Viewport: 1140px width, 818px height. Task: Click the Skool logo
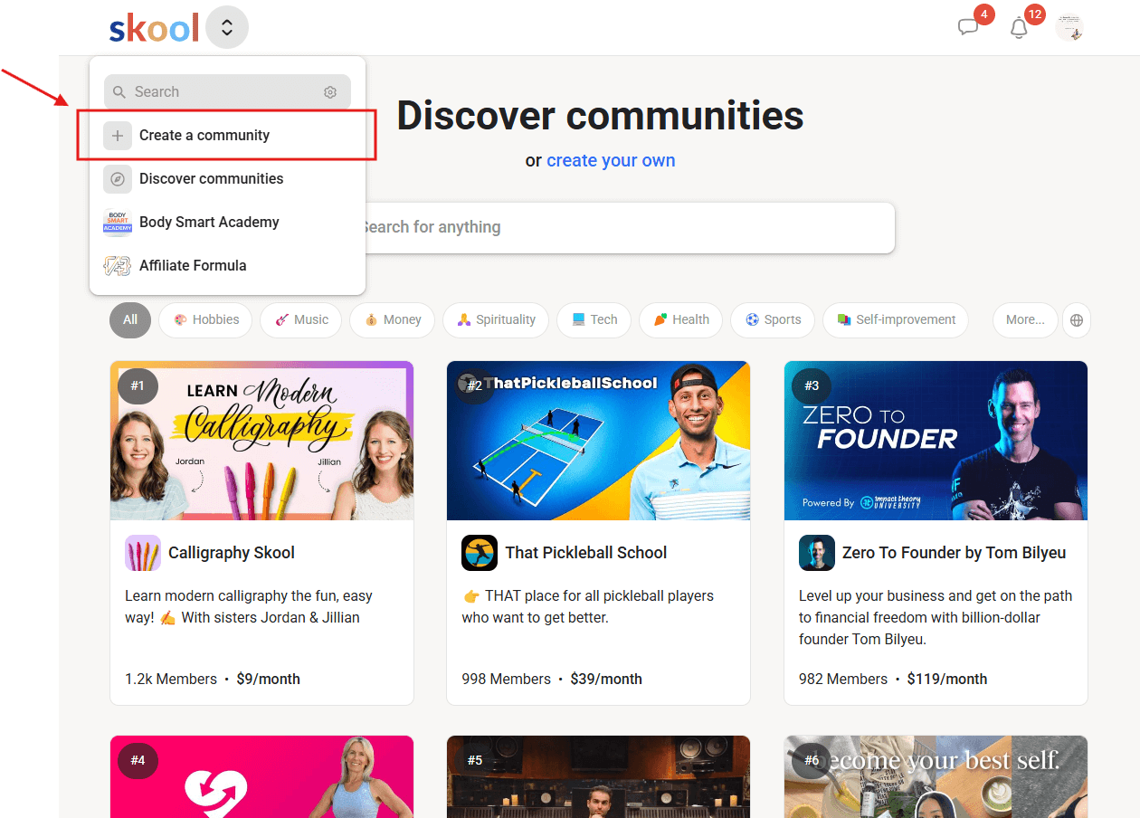click(x=154, y=28)
